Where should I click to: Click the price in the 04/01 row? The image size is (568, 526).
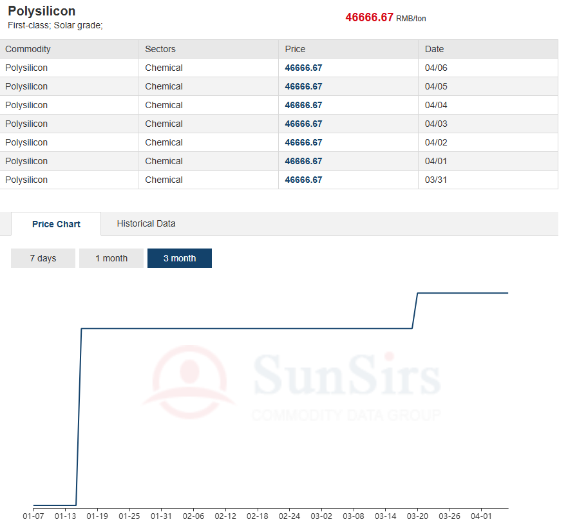303,161
